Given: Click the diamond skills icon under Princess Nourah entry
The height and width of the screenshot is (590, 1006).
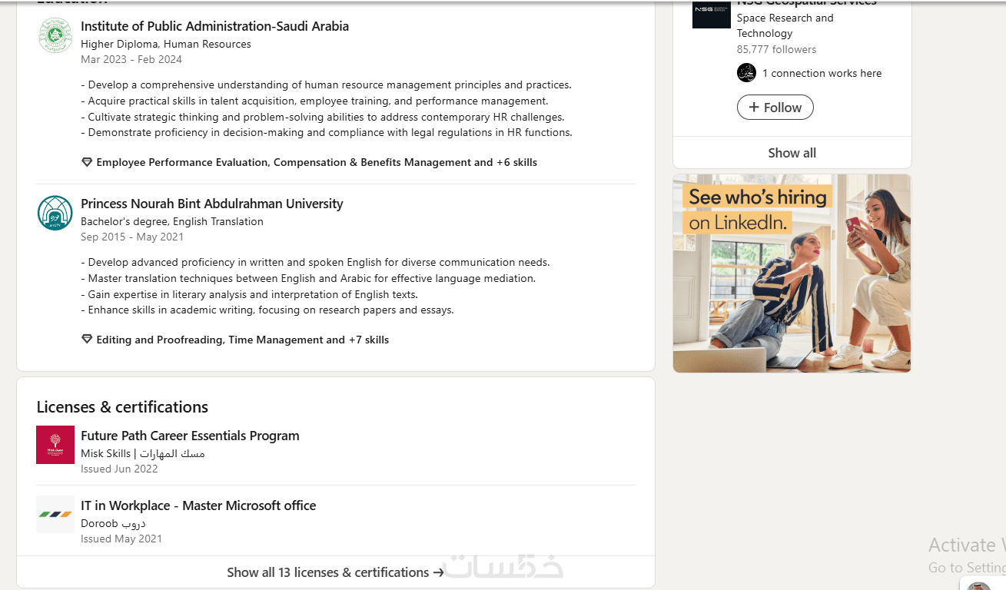Looking at the screenshot, I should click(87, 340).
